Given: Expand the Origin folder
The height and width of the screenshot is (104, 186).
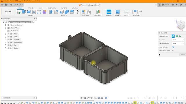Looking at the screenshot, I should 5,34.
